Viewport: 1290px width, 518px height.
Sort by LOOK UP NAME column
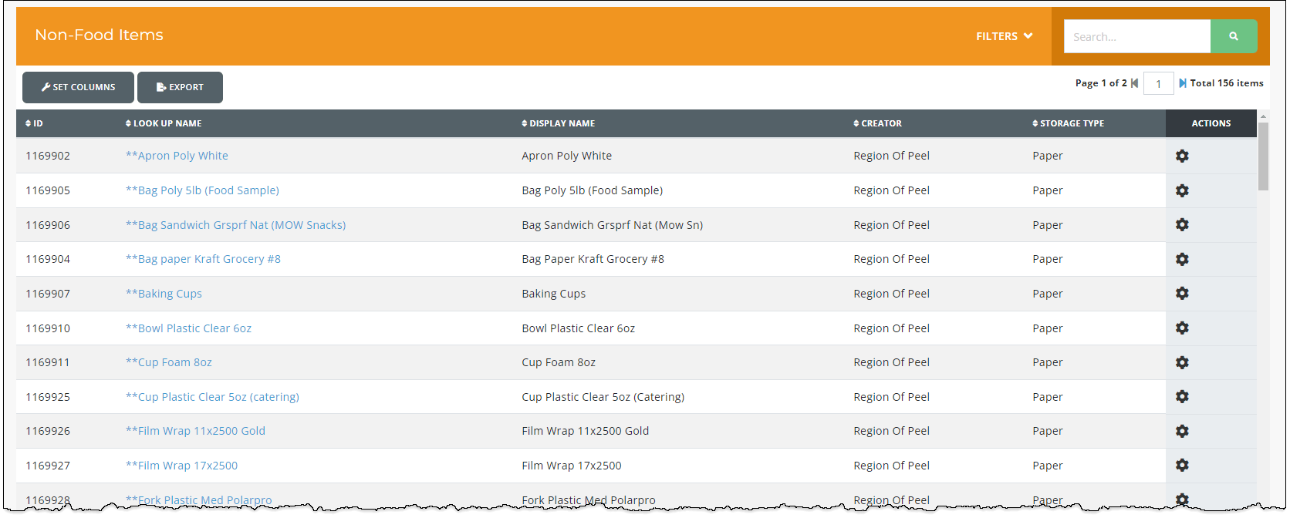pos(164,123)
